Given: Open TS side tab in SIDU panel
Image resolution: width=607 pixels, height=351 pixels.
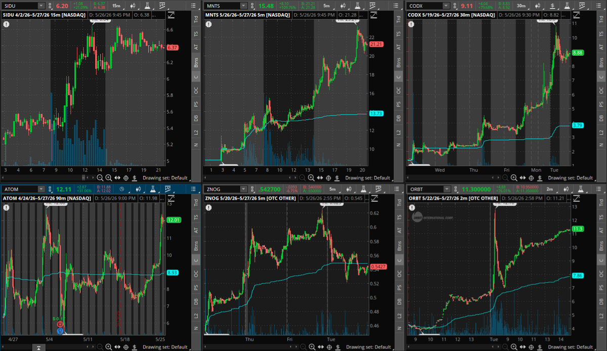Looking at the screenshot, I should (x=197, y=33).
